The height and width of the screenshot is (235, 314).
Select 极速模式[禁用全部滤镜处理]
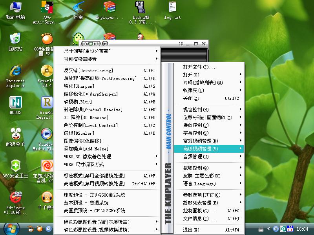(107, 176)
